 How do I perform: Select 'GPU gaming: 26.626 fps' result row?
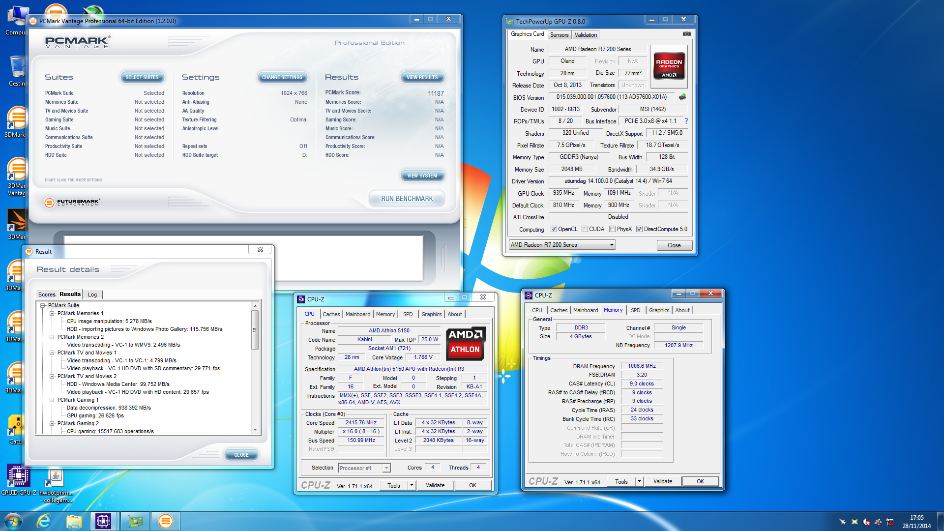(95, 415)
